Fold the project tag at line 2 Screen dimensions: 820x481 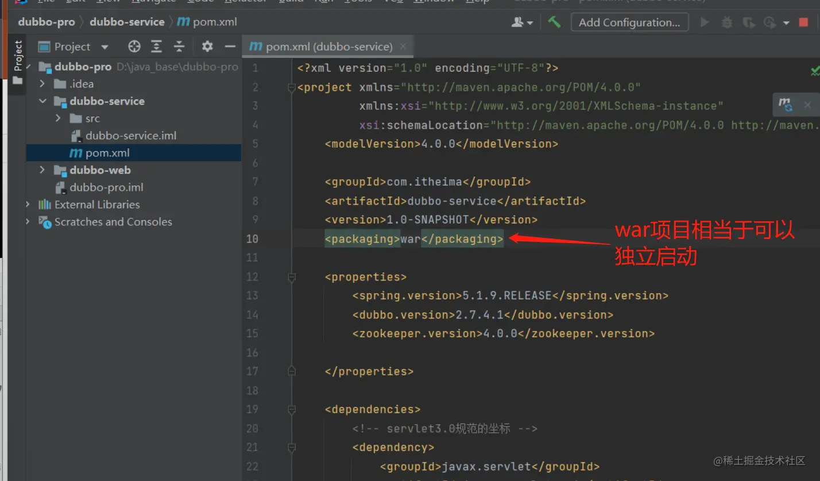291,87
